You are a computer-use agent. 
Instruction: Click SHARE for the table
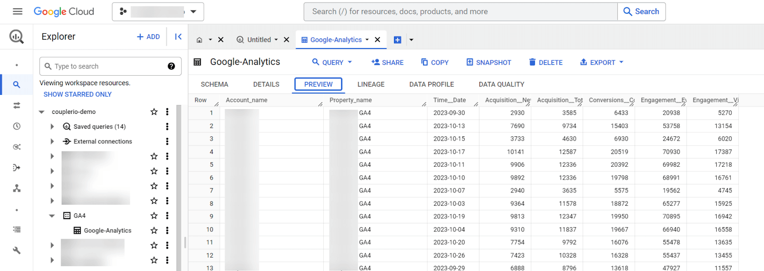pyautogui.click(x=387, y=62)
